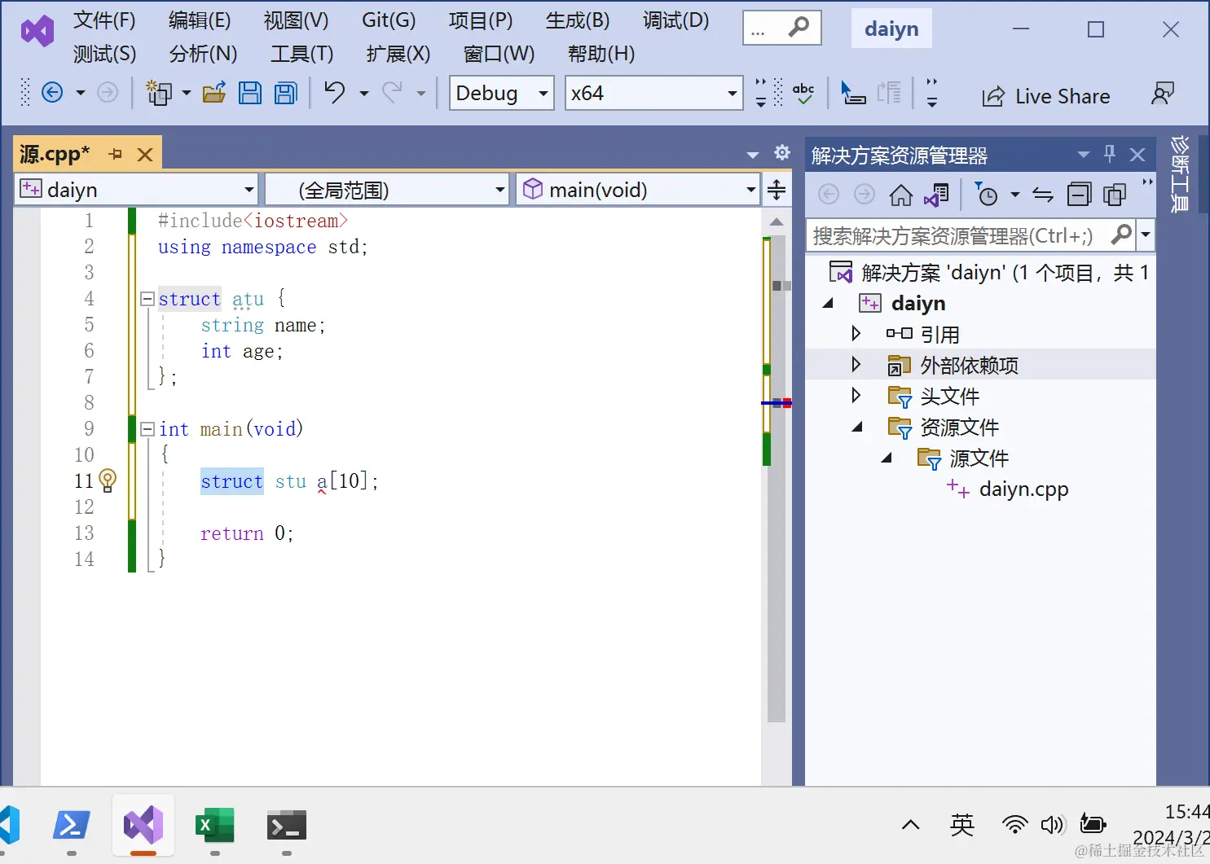Collapse the 资源文件 tree node
Viewport: 1210px width, 864px height.
point(857,427)
